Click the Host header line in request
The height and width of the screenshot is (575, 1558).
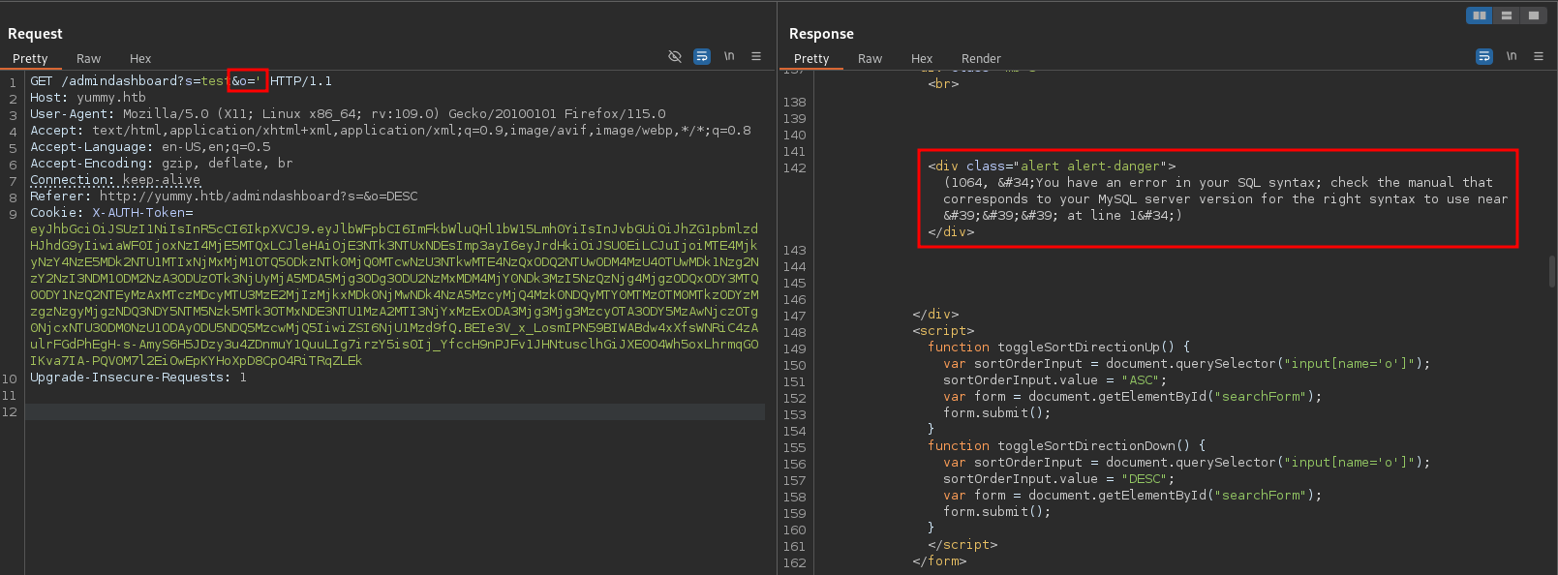(88, 98)
